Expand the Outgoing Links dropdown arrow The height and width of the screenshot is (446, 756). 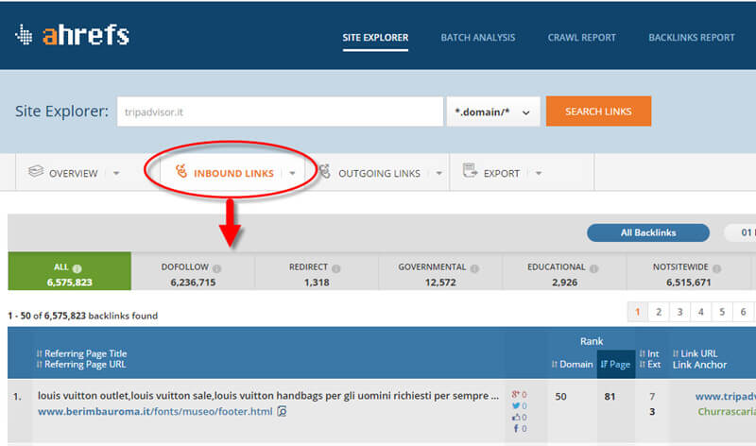tap(438, 174)
